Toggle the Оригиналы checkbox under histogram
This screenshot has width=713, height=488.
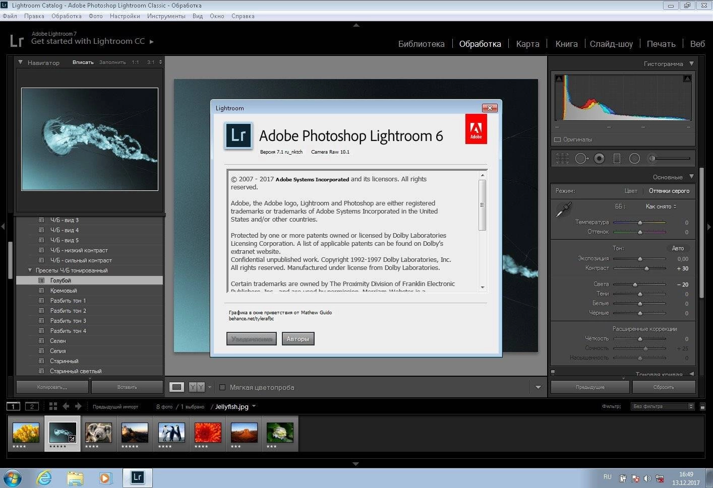(558, 140)
